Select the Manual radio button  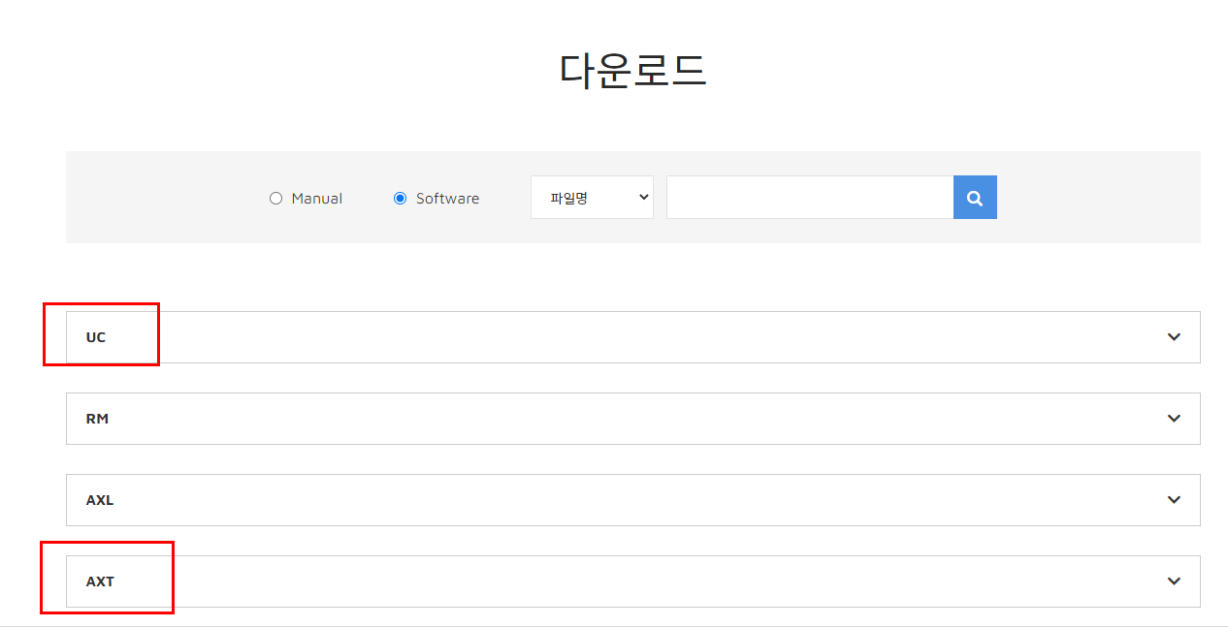[275, 199]
